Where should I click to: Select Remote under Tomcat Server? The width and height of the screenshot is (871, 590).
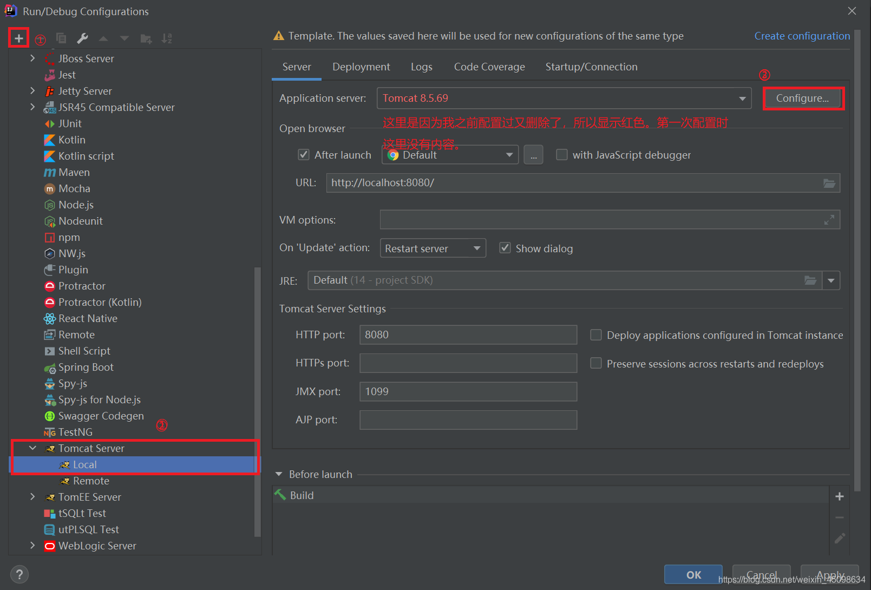(91, 481)
